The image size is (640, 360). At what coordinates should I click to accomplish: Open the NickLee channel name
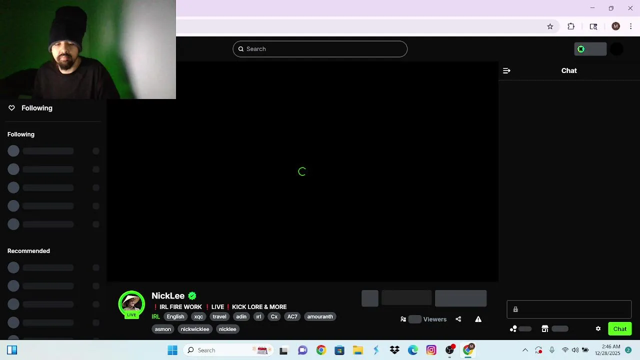pyautogui.click(x=168, y=296)
